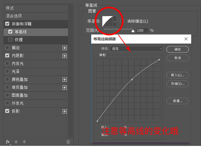Screen dimensions: 201x148
Task: Open the 等高线 contour picker dropdown arrow
Action: tap(115, 21)
